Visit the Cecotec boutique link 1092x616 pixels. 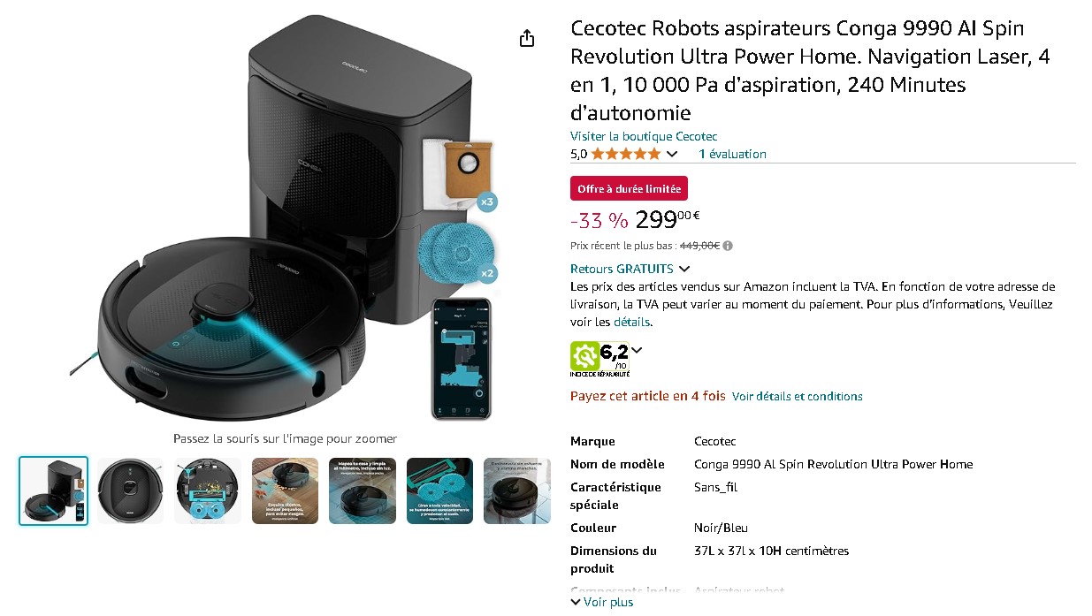pyautogui.click(x=644, y=136)
